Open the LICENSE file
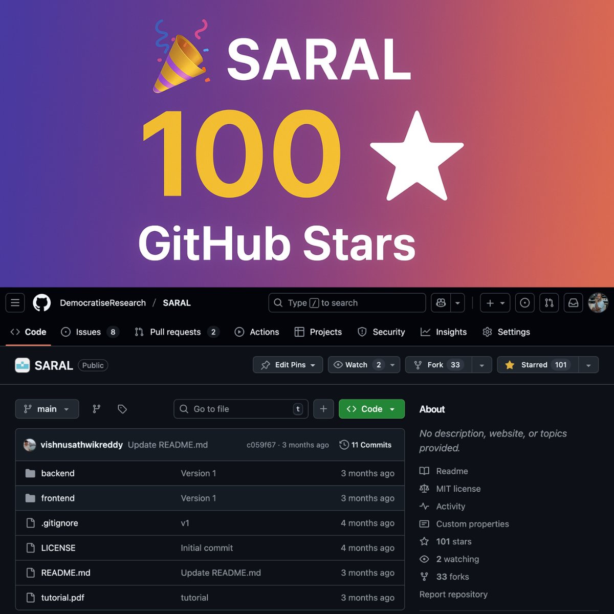This screenshot has height=614, width=614. (x=58, y=548)
